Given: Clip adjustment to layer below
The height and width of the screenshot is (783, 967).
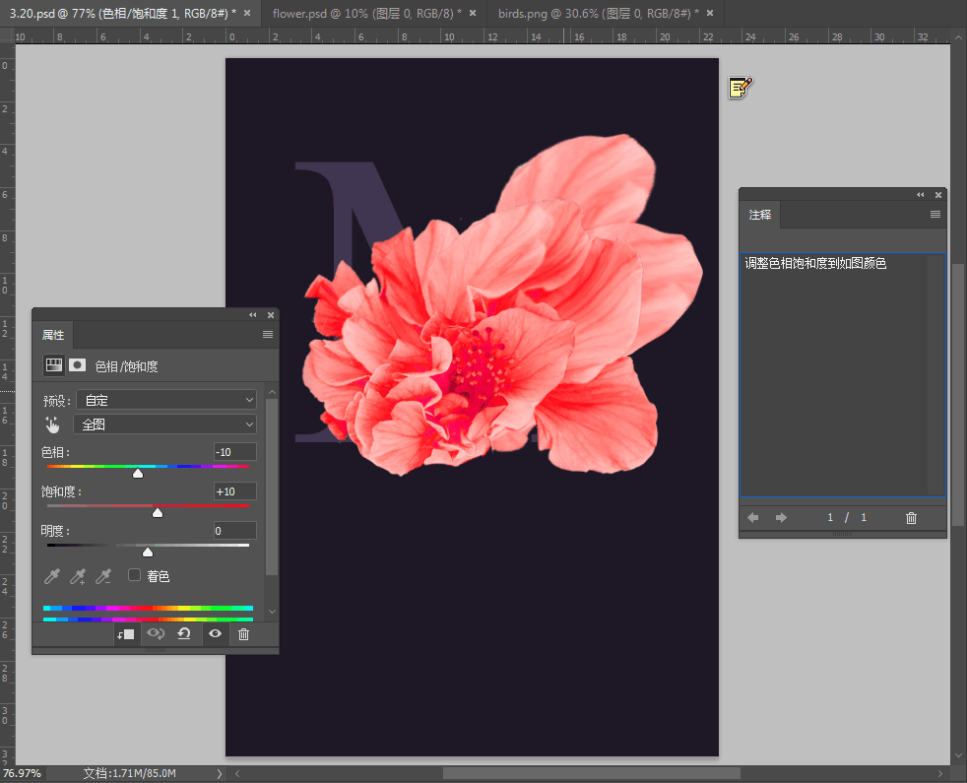Looking at the screenshot, I should click(125, 635).
